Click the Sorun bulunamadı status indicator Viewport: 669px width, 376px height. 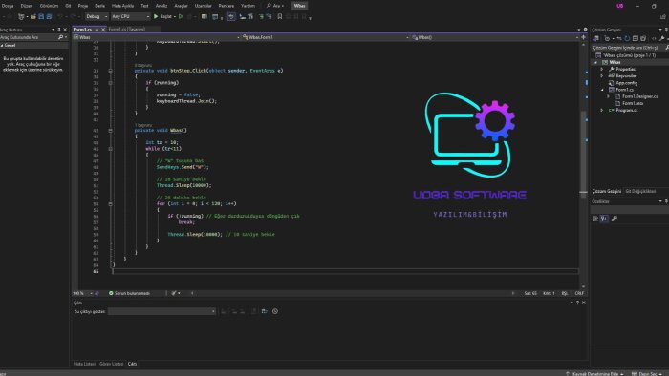tap(129, 293)
